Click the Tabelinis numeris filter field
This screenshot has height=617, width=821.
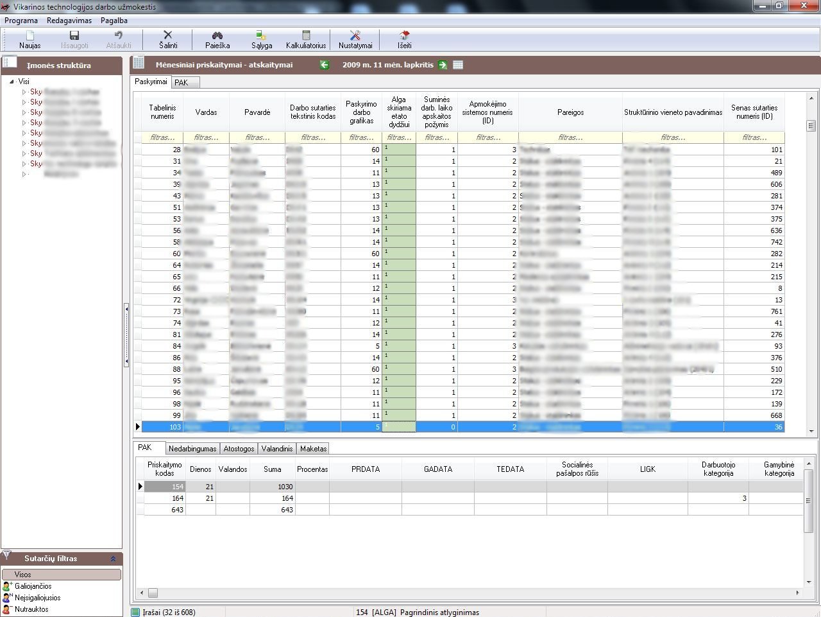pos(162,137)
